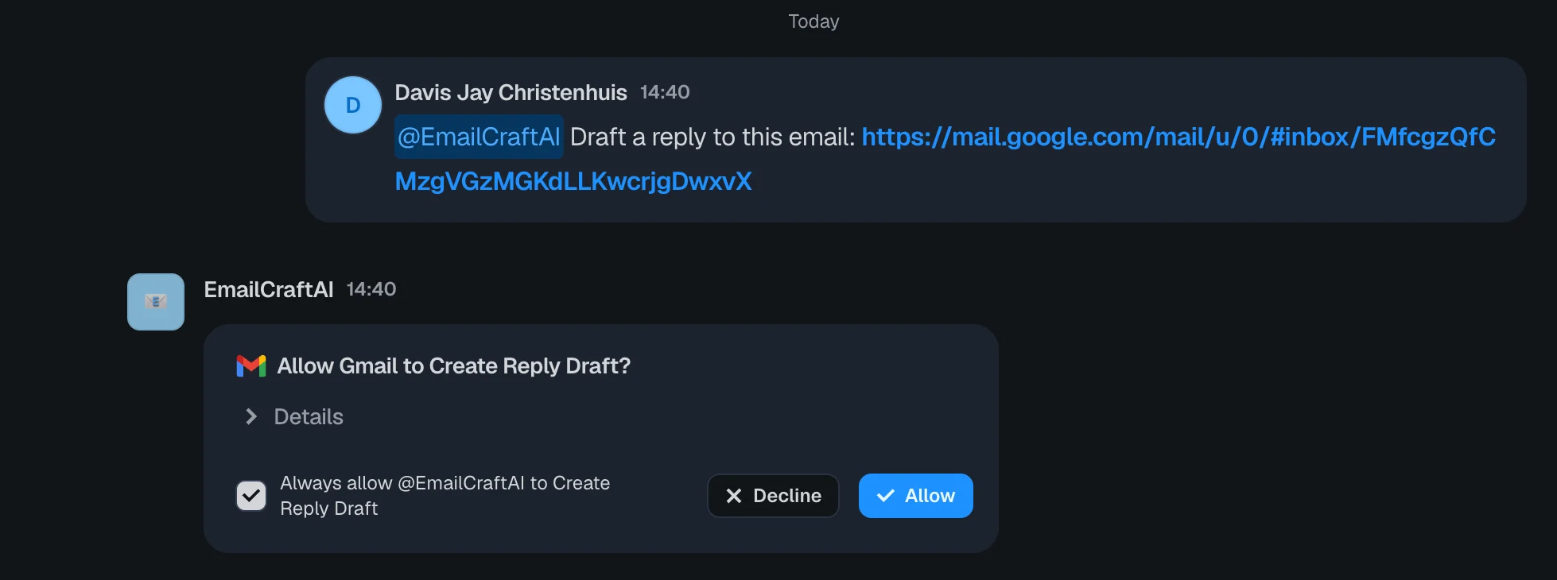The width and height of the screenshot is (1557, 580).
Task: Click the 14:40 timestamp on EmailCraftAI's message
Action: click(371, 289)
